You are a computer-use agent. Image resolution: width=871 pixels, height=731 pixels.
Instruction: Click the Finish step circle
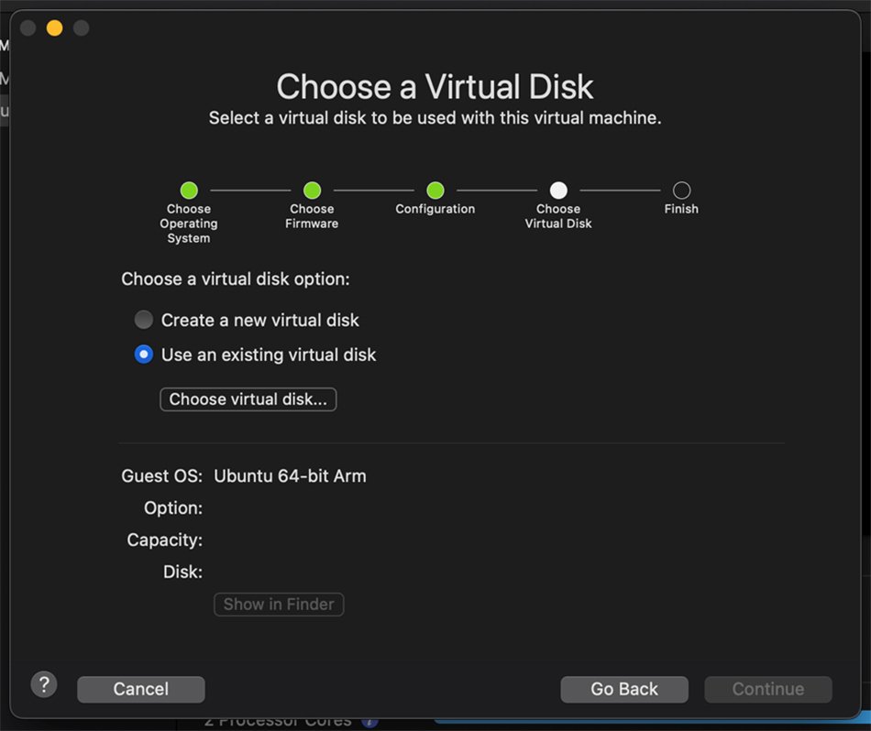681,191
